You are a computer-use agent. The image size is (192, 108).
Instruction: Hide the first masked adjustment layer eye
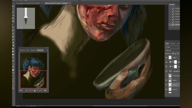[x=166, y=62]
